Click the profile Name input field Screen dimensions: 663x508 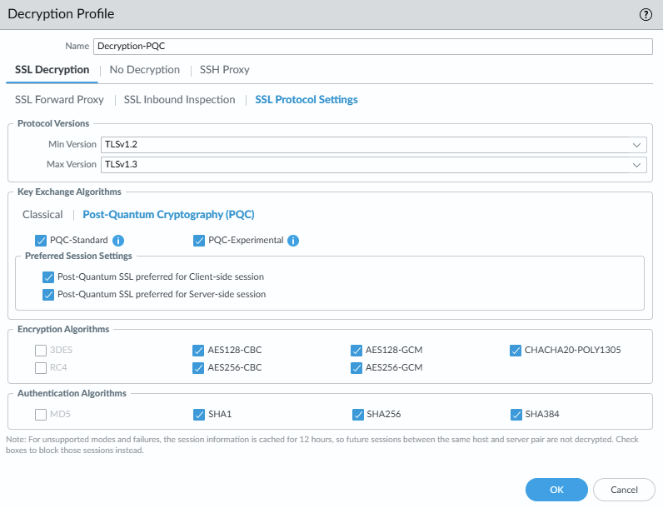371,47
